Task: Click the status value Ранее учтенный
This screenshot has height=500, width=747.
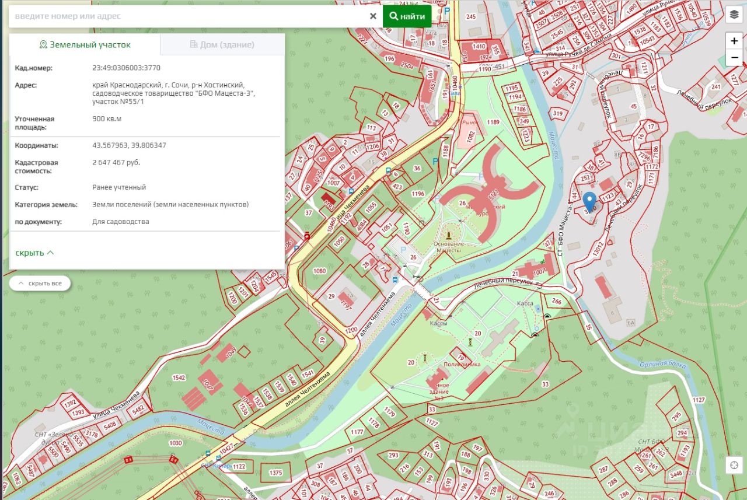Action: pyautogui.click(x=119, y=187)
